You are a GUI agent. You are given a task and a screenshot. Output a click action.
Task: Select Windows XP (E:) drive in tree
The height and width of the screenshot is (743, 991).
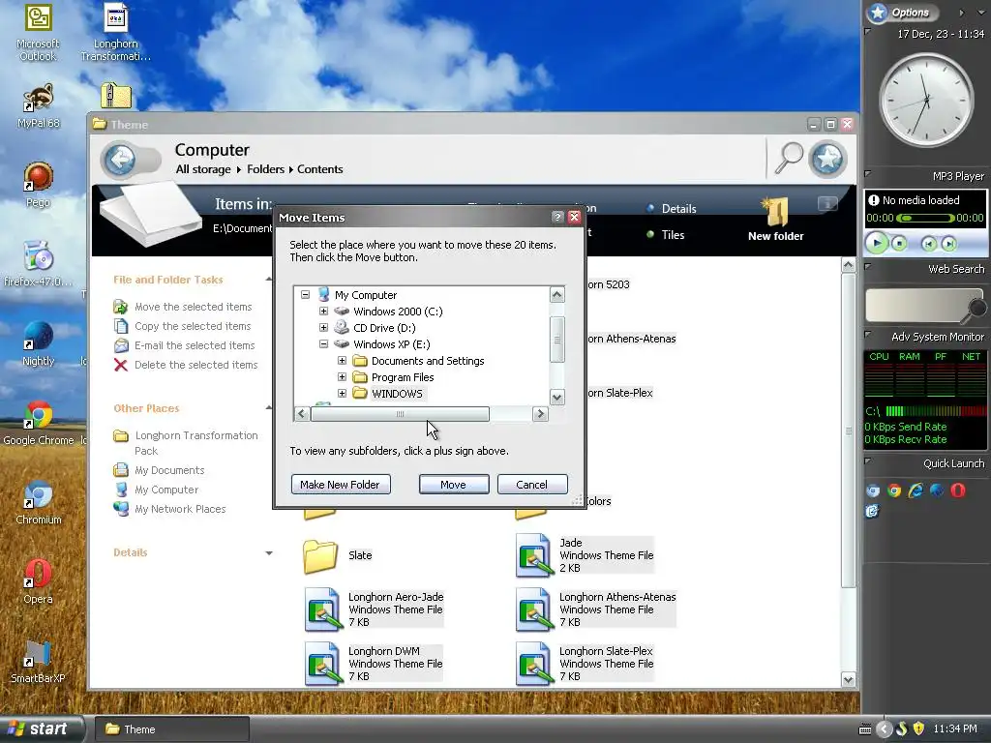pyautogui.click(x=391, y=344)
